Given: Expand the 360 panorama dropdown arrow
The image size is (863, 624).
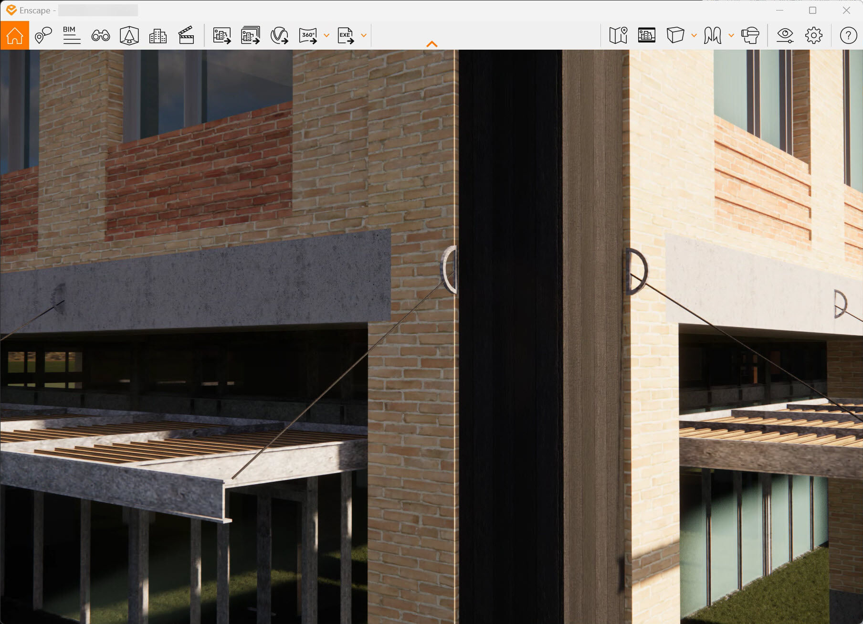Looking at the screenshot, I should coord(326,35).
